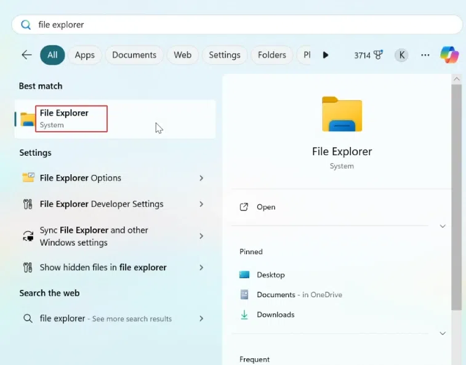
Task: Click the Open external-link icon
Action: [x=244, y=207]
